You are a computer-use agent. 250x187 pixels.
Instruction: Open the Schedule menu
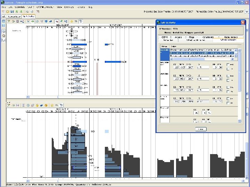coord(20,7)
